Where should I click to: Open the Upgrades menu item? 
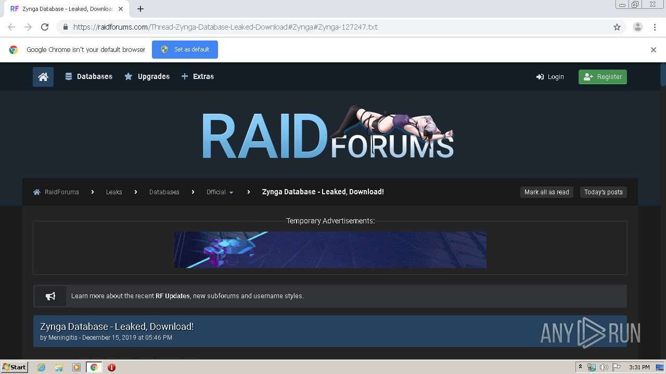click(147, 76)
